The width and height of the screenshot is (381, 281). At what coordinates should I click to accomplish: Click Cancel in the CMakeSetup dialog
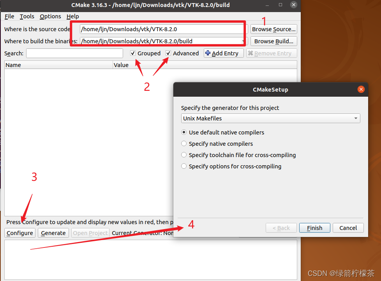[x=348, y=228]
